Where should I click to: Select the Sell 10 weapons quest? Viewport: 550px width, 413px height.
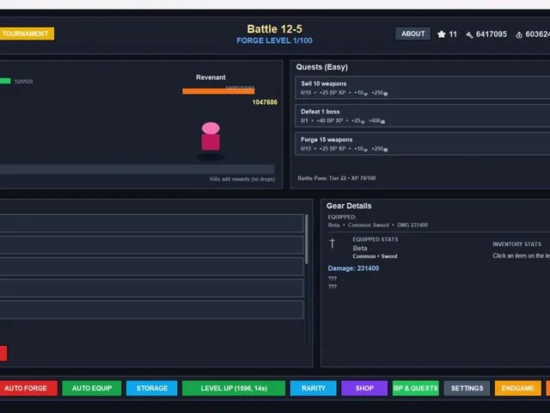pos(422,88)
